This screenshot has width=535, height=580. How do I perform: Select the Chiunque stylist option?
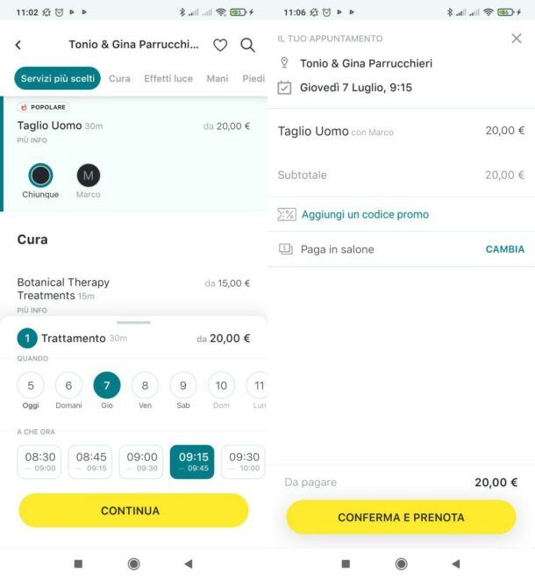[x=40, y=182]
